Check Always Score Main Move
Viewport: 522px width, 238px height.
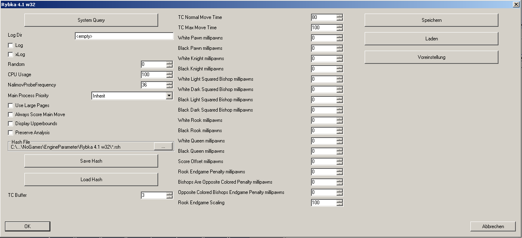coord(11,114)
